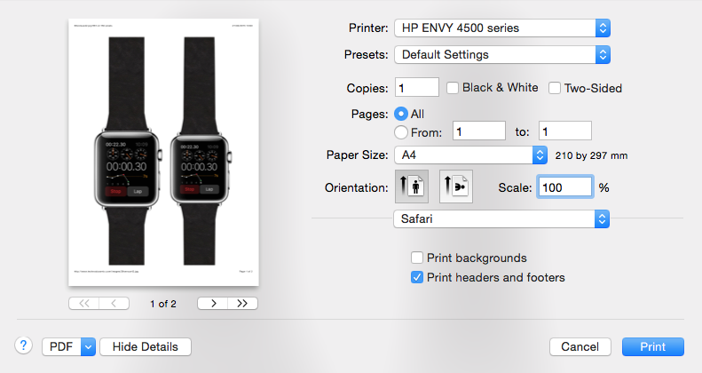Open Presets dropdown Default Settings
The height and width of the screenshot is (373, 702).
pyautogui.click(x=502, y=55)
